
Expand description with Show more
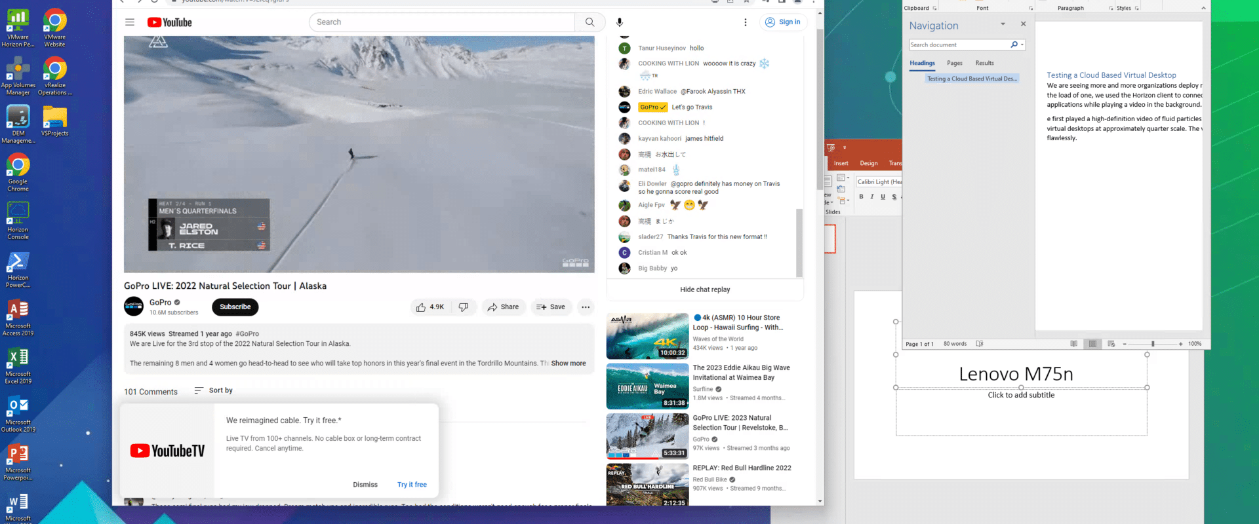point(569,364)
